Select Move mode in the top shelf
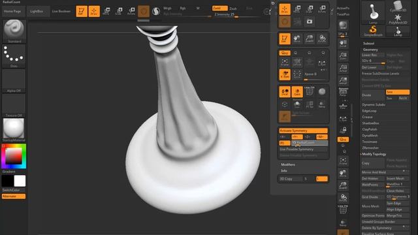The width and height of the screenshot is (418, 235). pos(106,11)
